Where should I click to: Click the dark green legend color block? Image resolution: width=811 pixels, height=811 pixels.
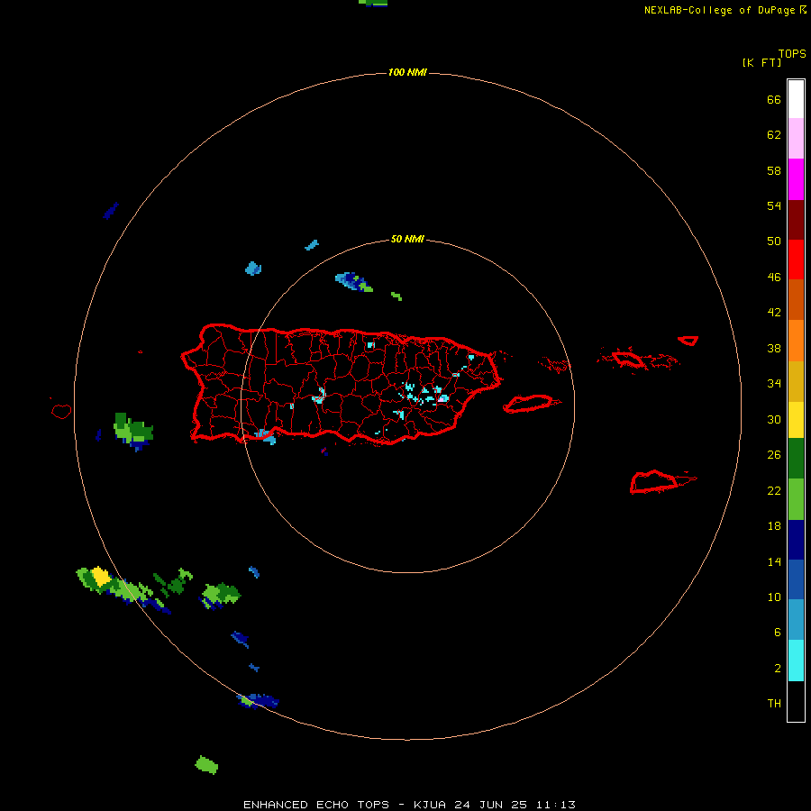(796, 459)
